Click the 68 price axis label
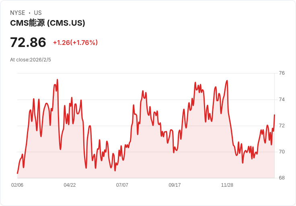This screenshot has height=206, width=296. (282, 178)
